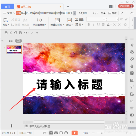136x136 pixels.
Task: Switch to Slide Sorter view icon
Action: (x=56, y=133)
